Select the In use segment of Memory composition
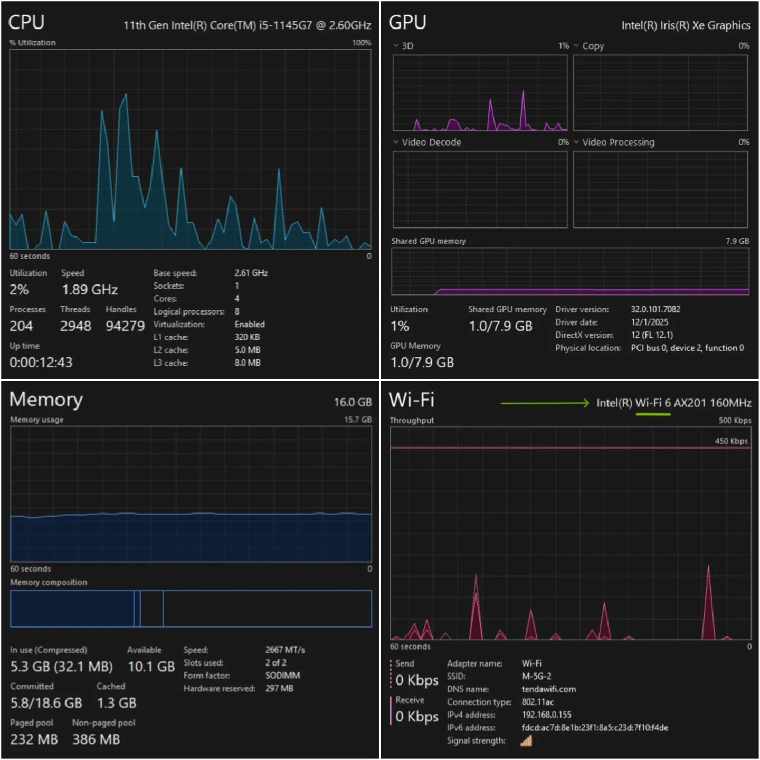 click(x=72, y=609)
